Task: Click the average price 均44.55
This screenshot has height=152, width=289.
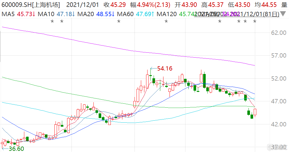Action: (266, 5)
